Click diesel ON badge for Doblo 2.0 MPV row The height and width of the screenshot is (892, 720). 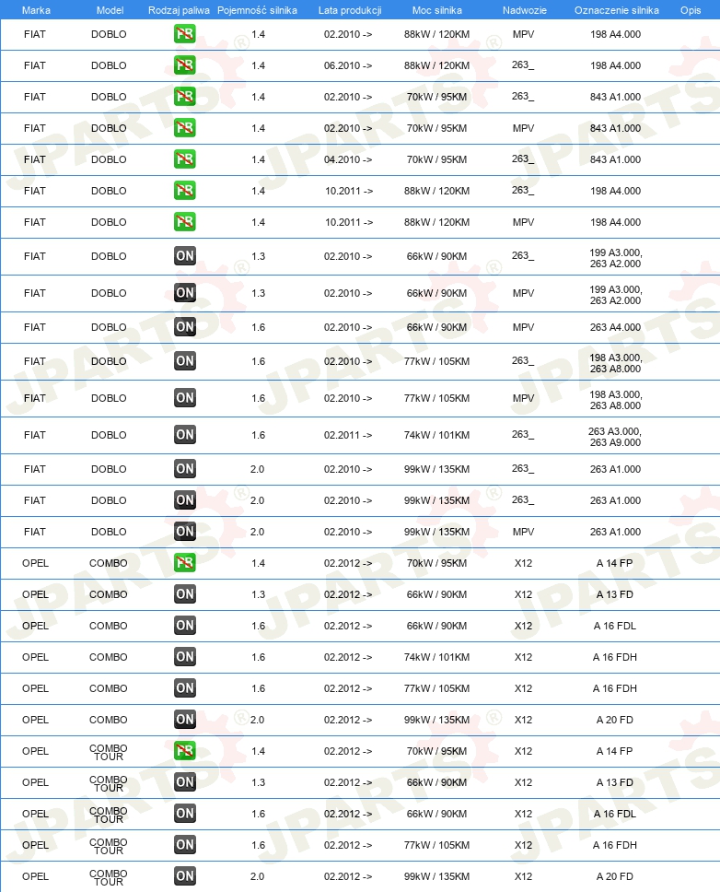185,532
